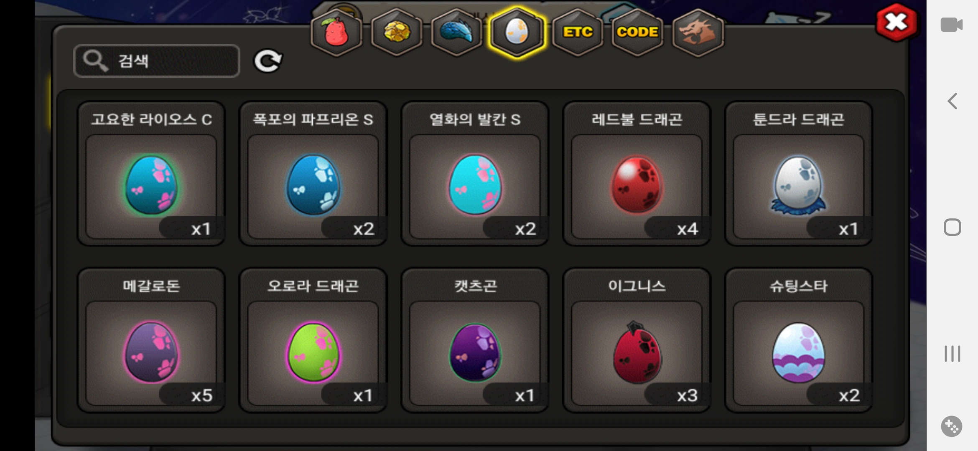Click the 검색 search field
Image resolution: width=978 pixels, height=451 pixels.
pyautogui.click(x=157, y=61)
